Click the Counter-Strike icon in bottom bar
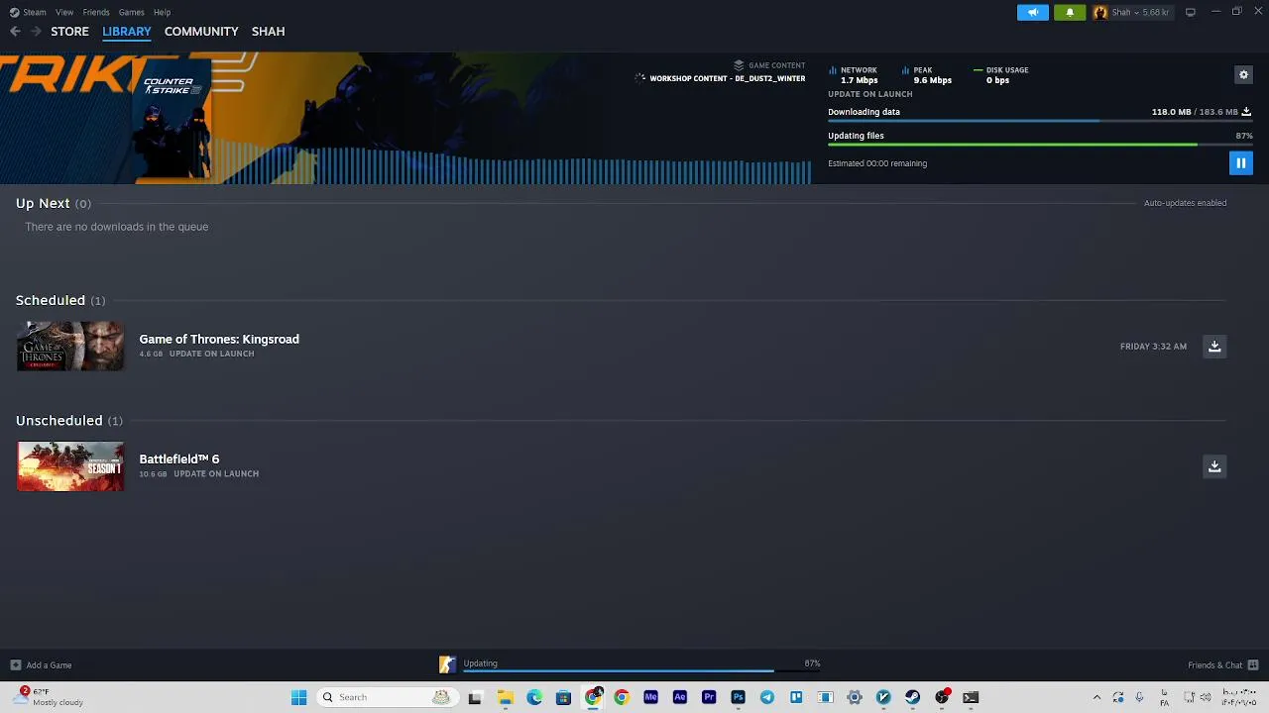1269x713 pixels. [x=447, y=664]
